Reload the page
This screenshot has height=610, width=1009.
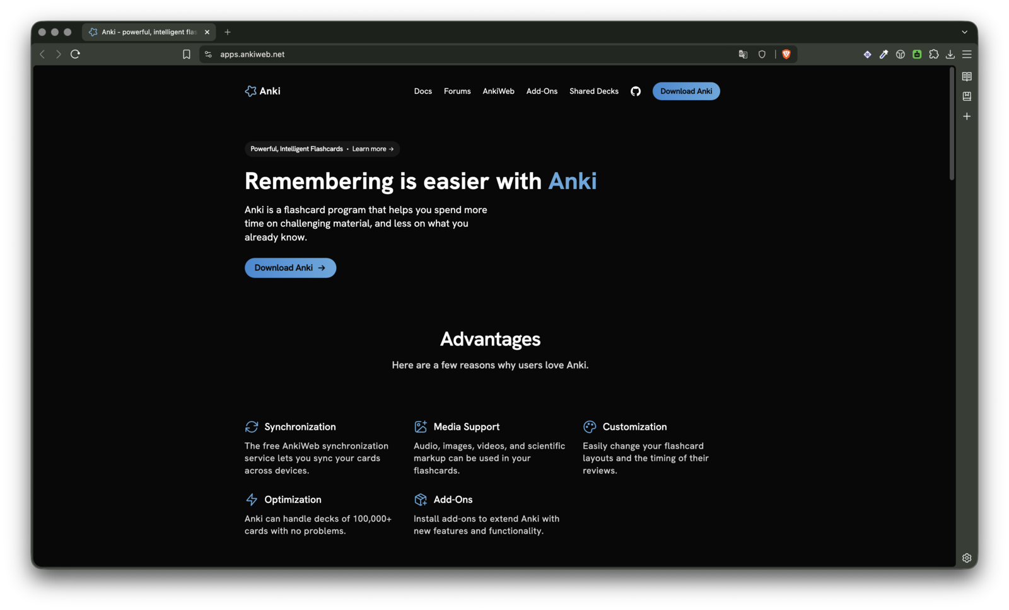pos(76,54)
